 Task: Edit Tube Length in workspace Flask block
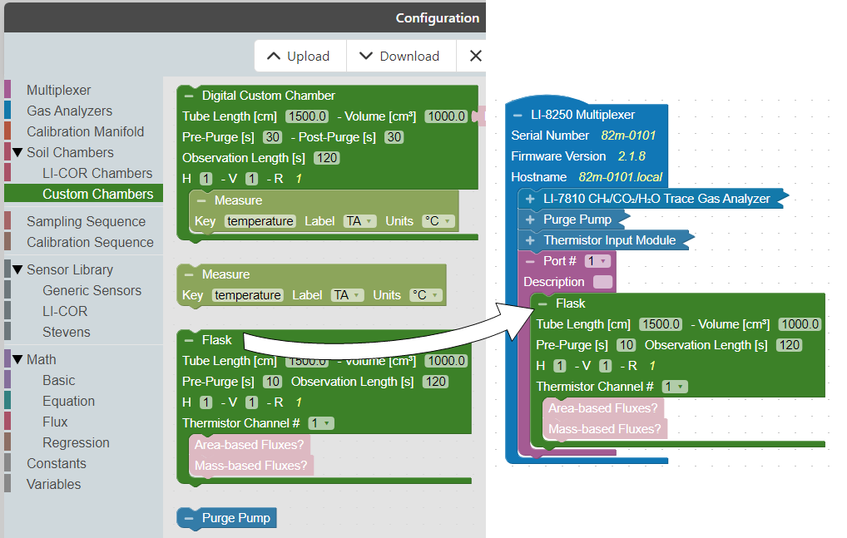[661, 324]
